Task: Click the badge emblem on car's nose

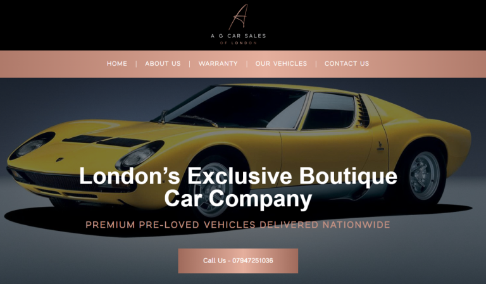Action: click(x=60, y=159)
